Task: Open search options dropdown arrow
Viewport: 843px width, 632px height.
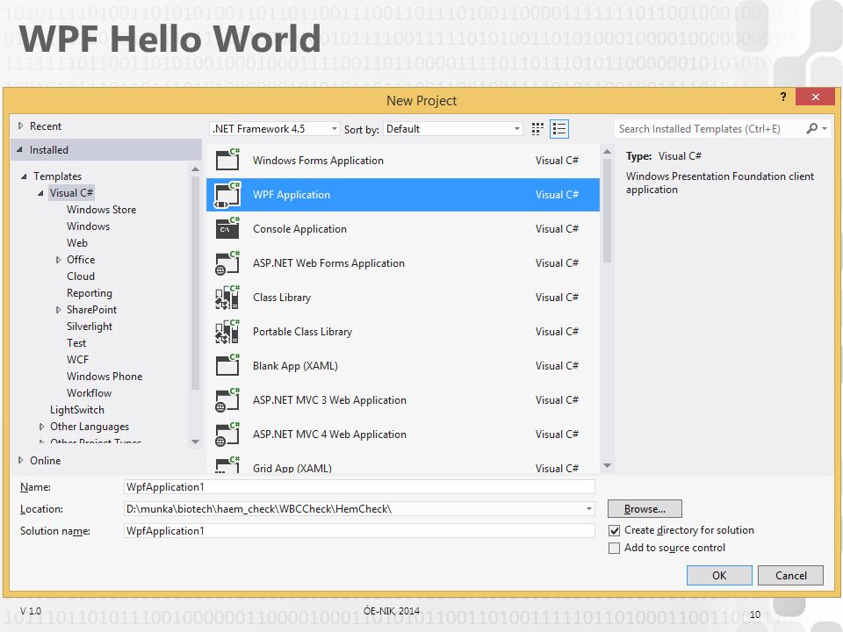Action: [x=825, y=128]
